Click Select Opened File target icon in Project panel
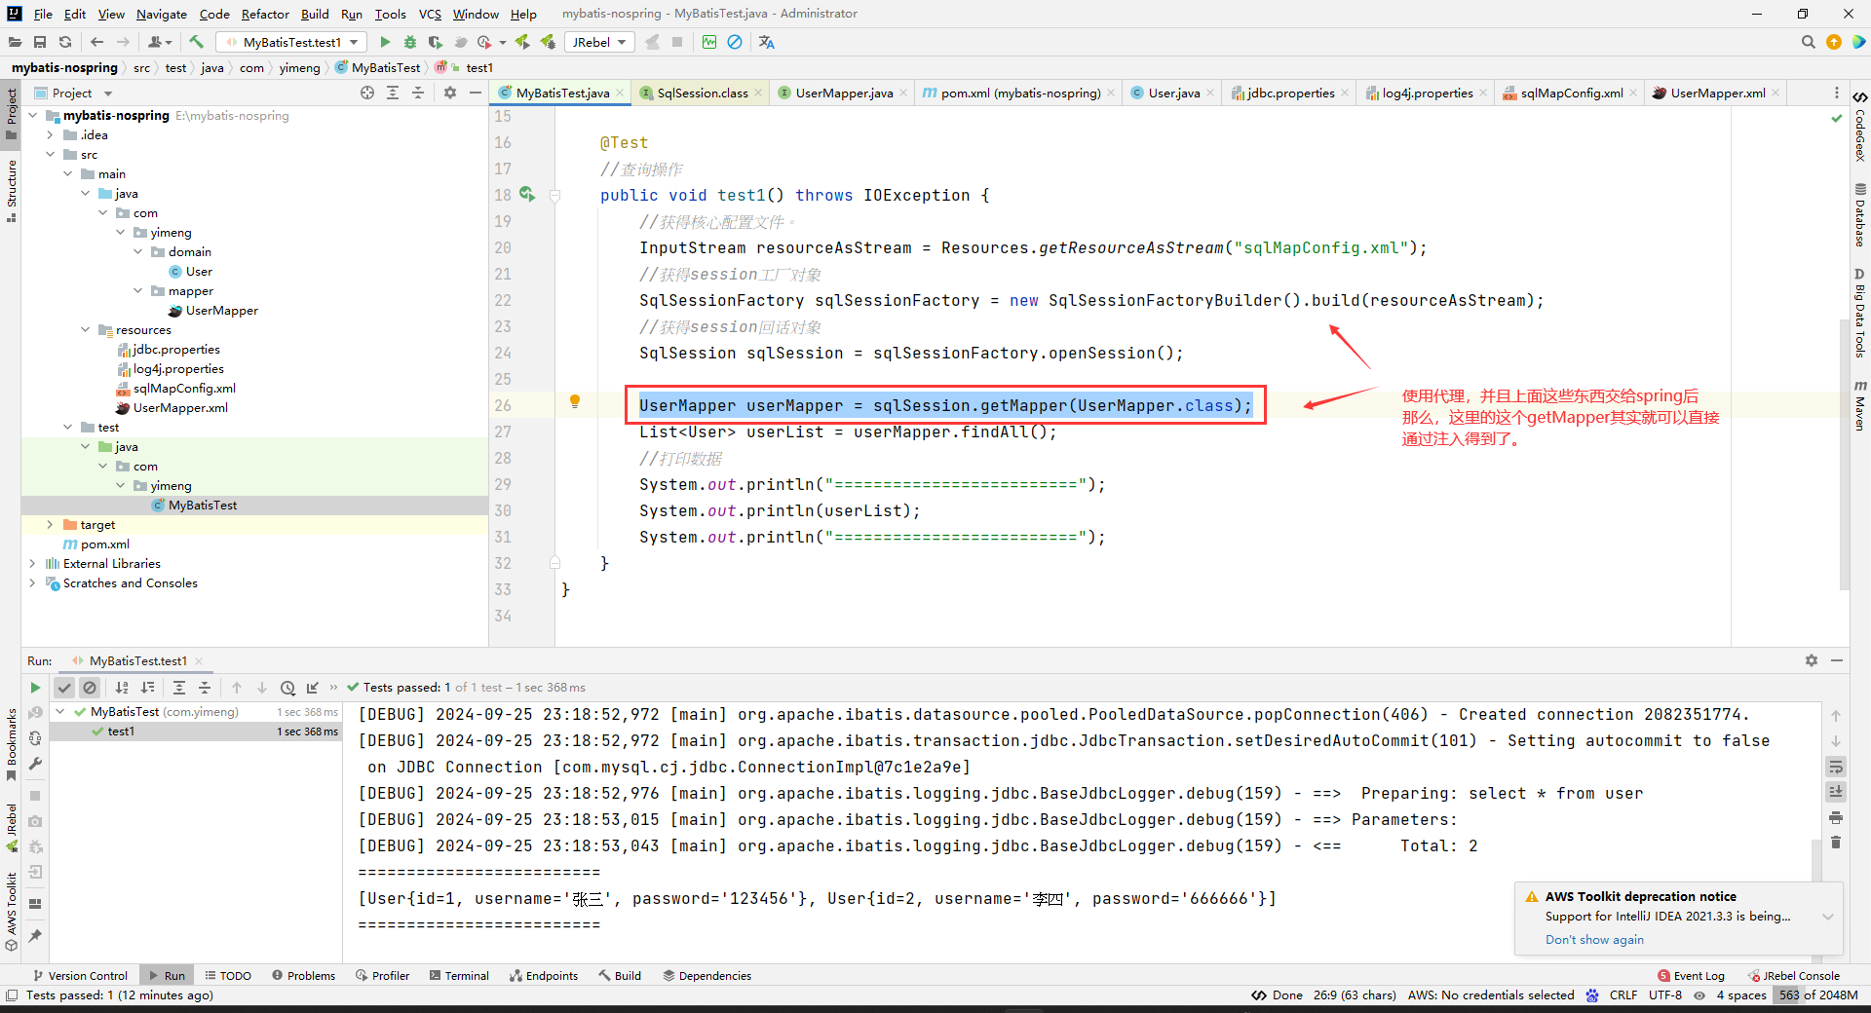This screenshot has height=1013, width=1871. click(x=367, y=93)
